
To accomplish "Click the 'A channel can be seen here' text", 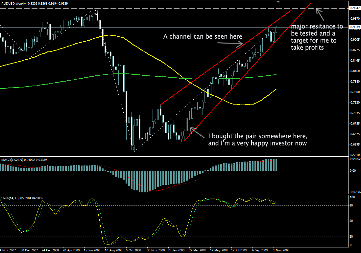I will (203, 37).
